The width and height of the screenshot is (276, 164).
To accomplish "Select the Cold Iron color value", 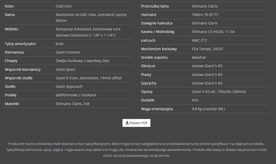I will [63, 6].
